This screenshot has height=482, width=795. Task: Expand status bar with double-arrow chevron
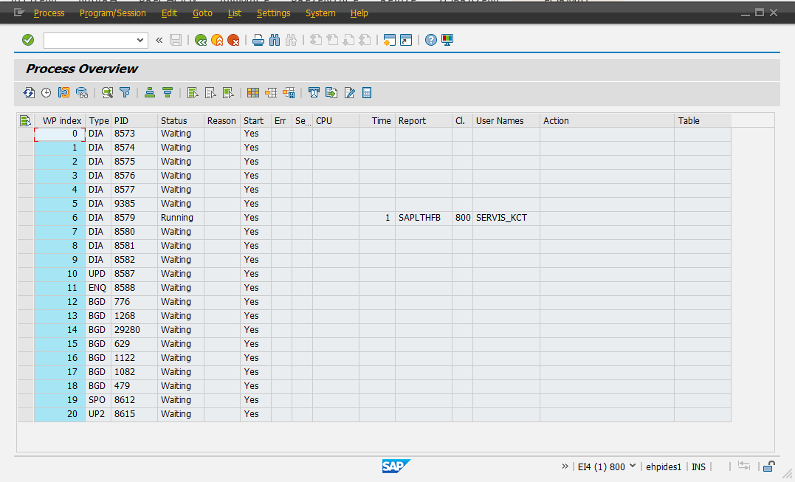565,466
